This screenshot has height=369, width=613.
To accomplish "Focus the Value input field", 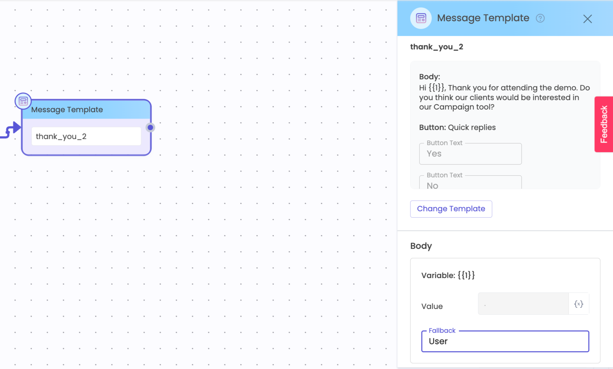I will coord(523,304).
